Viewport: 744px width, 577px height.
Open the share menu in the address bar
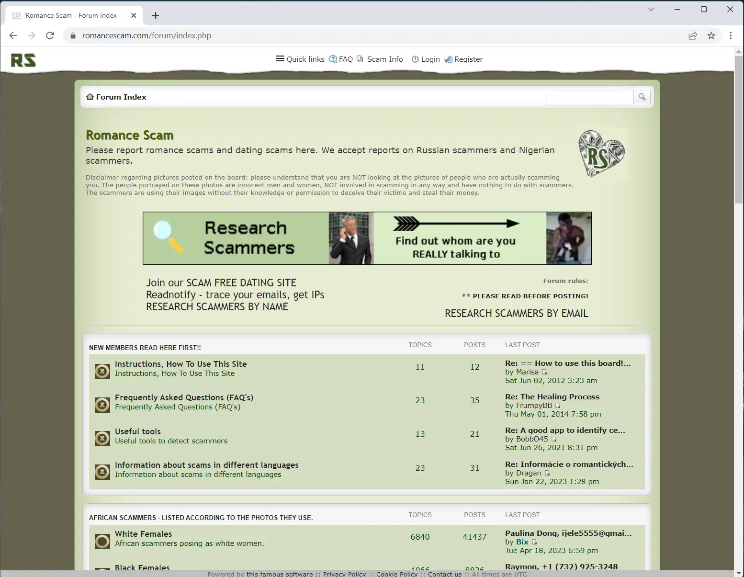tap(693, 35)
